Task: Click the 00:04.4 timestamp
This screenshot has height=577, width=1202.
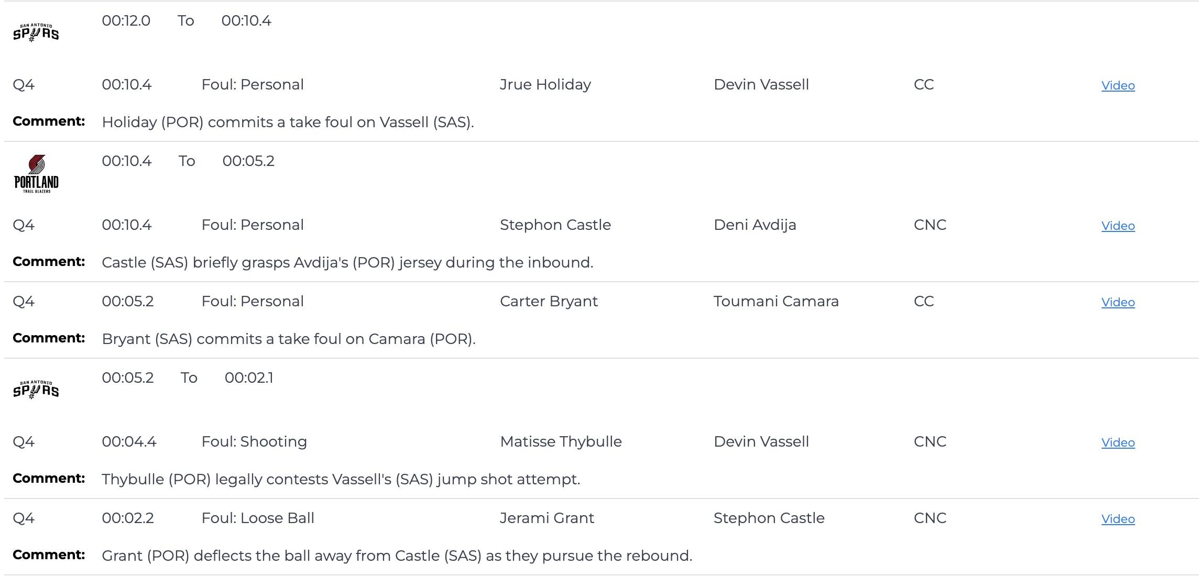Action: tap(129, 442)
